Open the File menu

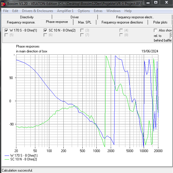coord(6,11)
